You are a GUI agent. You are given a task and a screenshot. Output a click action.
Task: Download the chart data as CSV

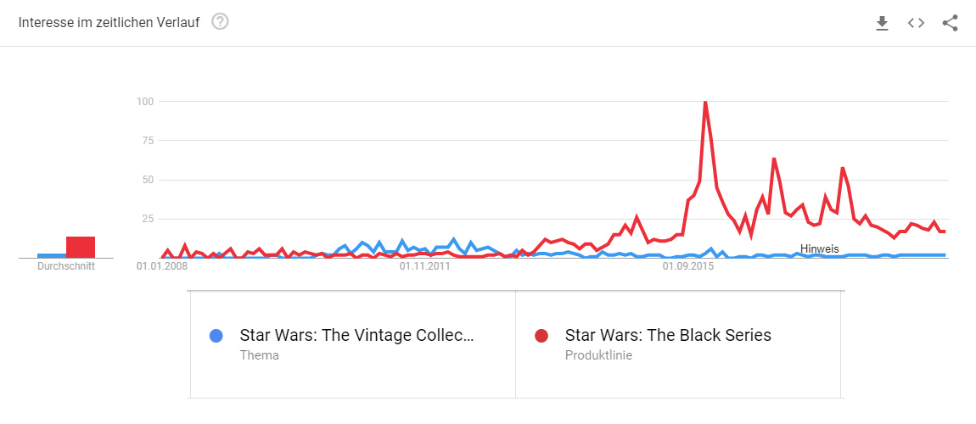[x=882, y=23]
